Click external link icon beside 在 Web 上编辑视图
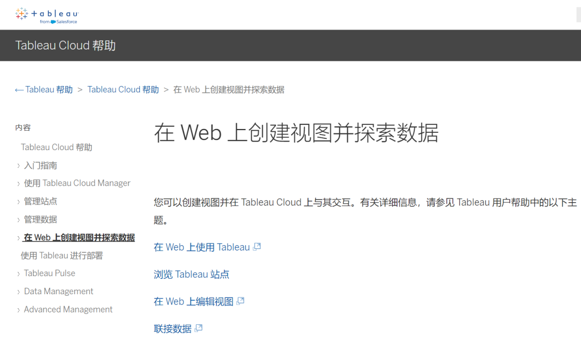Image resolution: width=581 pixels, height=341 pixels. (240, 301)
